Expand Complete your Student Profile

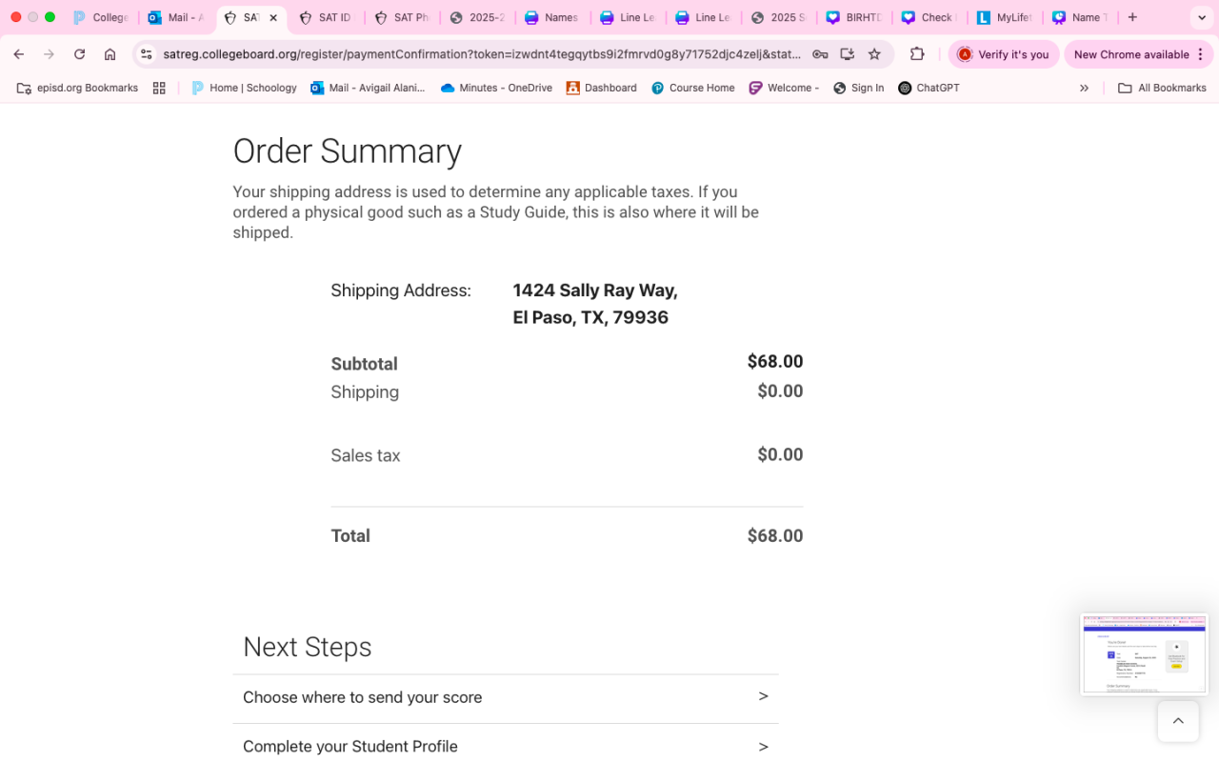tap(506, 745)
